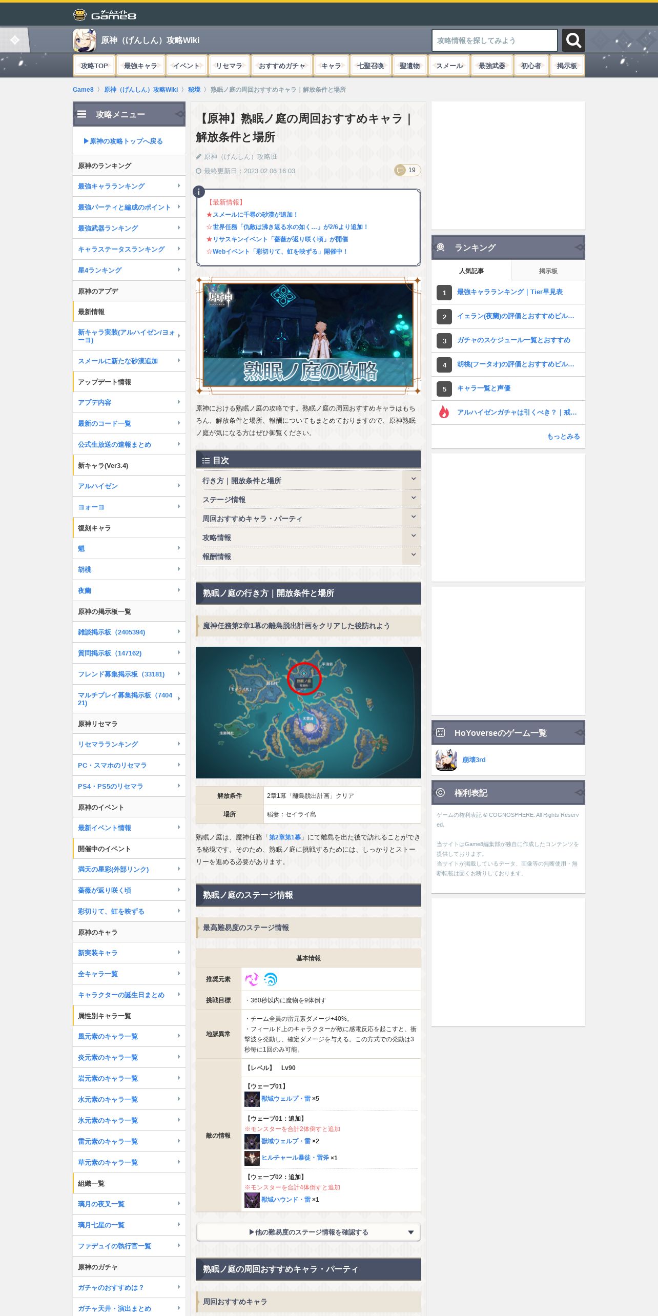The image size is (658, 1316).
Task: Select イベント navigation tab
Action: coord(186,66)
